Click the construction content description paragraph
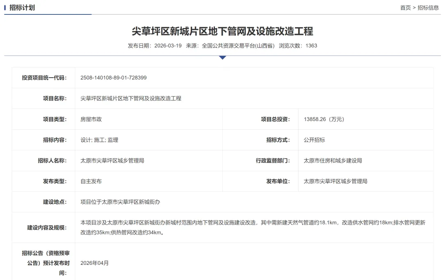Image resolution: width=443 pixels, height=280 pixels. [x=253, y=228]
